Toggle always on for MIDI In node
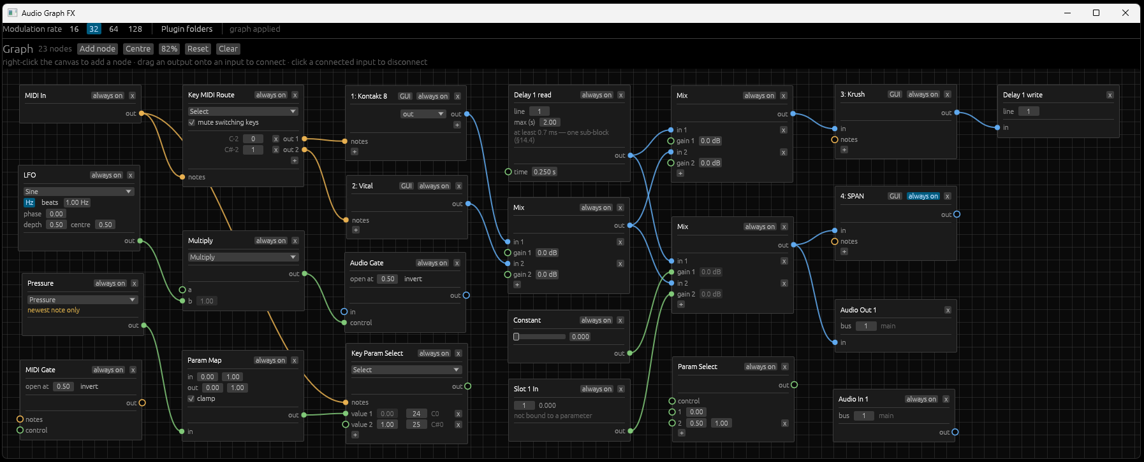 107,95
